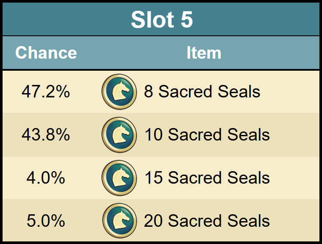
Task: Click the 10 Sacred Seals coin icon
Action: 119,135
